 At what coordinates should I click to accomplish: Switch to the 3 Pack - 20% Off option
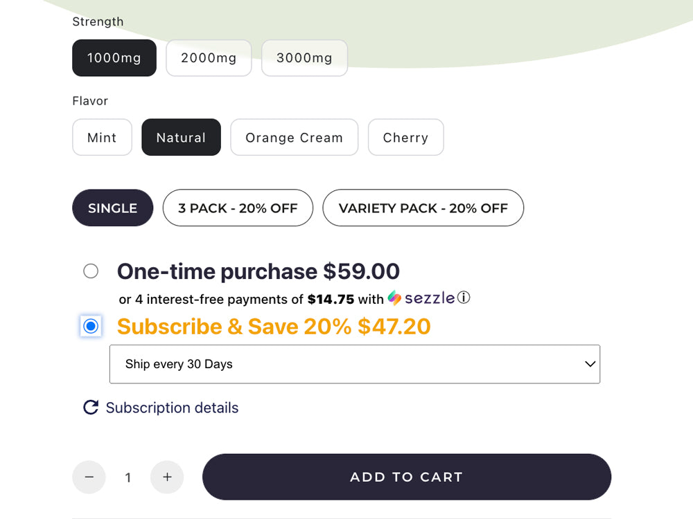[238, 208]
